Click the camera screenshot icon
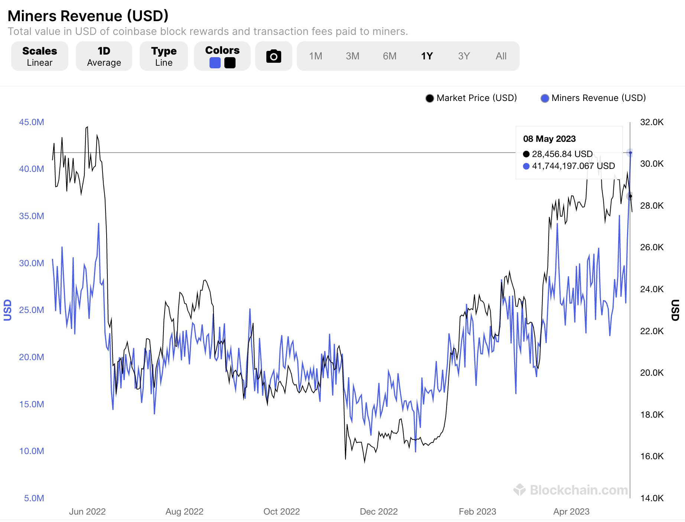Image resolution: width=685 pixels, height=522 pixels. point(274,56)
